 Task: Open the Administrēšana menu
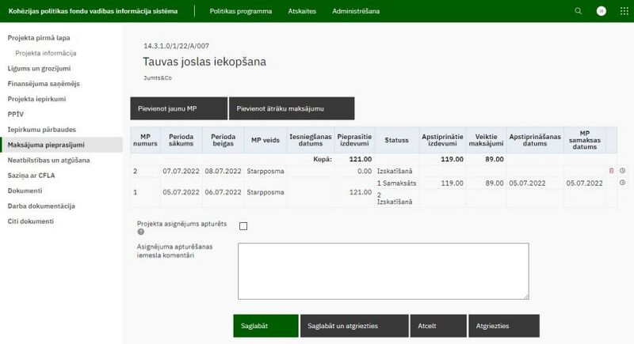point(356,11)
